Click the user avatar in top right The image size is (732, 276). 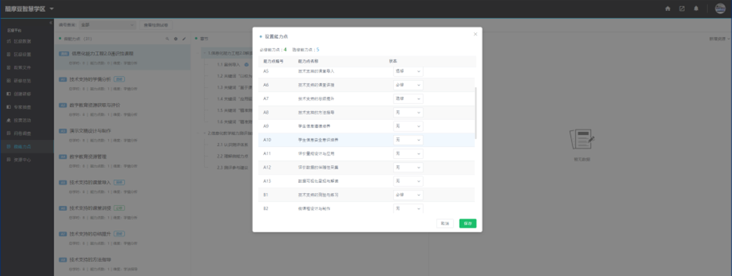(720, 8)
